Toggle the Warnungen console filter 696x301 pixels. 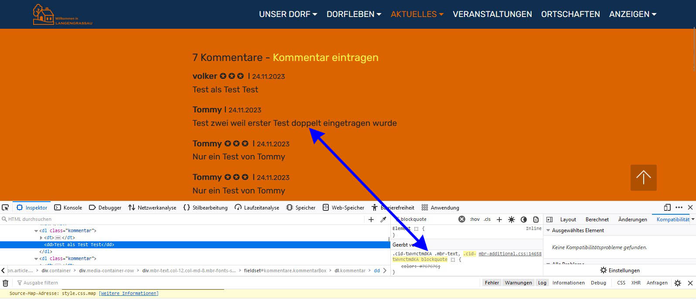click(x=518, y=283)
